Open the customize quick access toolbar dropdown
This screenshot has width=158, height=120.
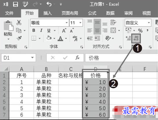pos(61,4)
